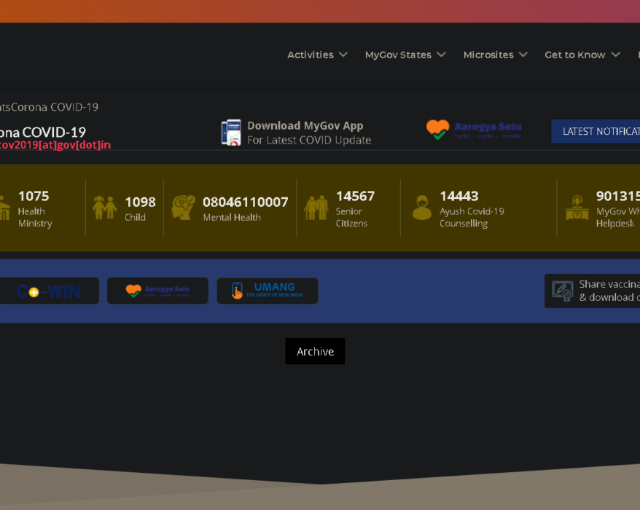Select Mental Health number 08046110007
The height and width of the screenshot is (510, 640).
pos(246,202)
